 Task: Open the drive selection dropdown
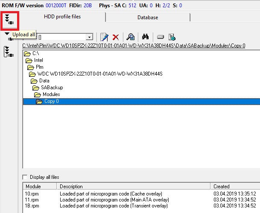tap(89, 37)
